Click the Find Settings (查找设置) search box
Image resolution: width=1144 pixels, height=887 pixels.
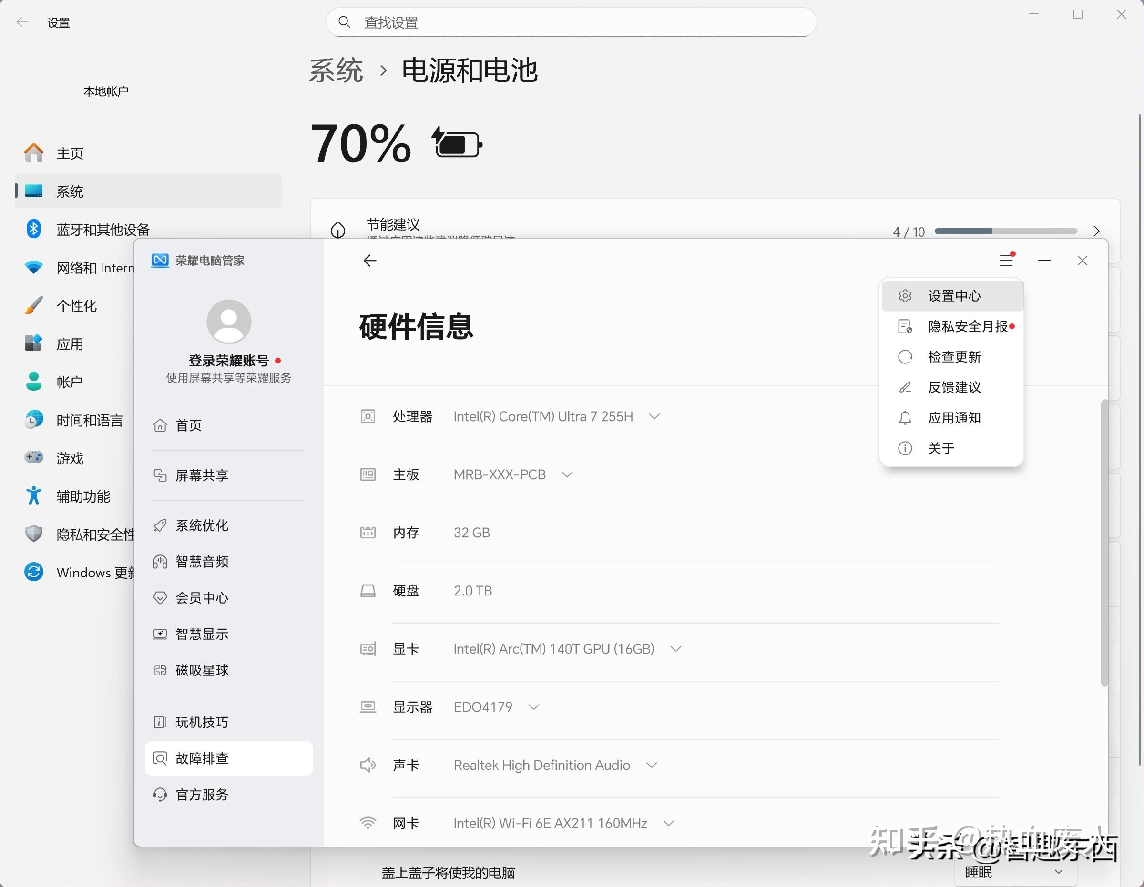tap(571, 22)
